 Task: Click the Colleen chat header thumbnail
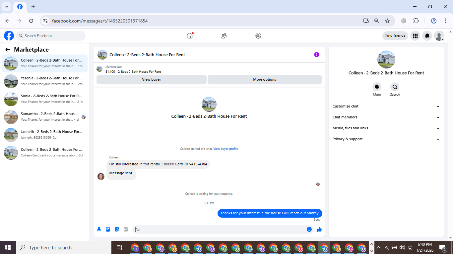(x=102, y=55)
